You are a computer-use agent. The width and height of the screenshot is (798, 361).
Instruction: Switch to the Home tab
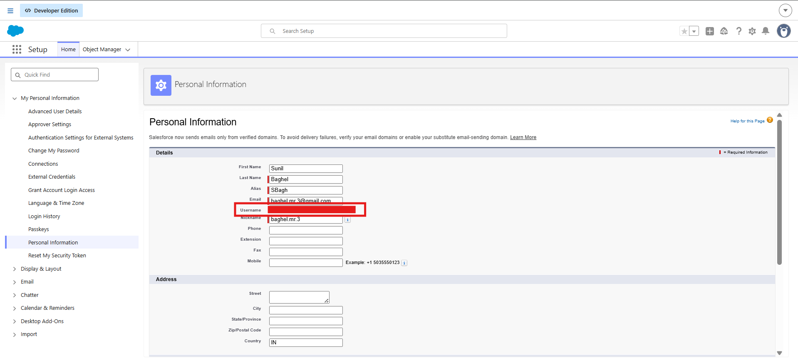tap(68, 49)
